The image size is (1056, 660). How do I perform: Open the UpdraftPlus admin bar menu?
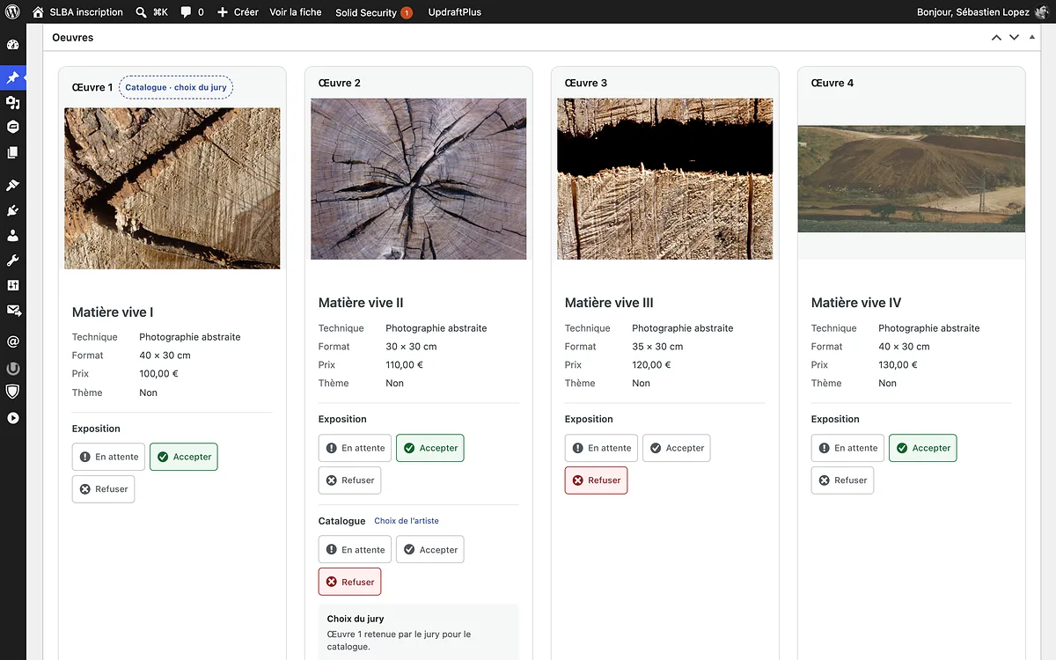[x=454, y=12]
